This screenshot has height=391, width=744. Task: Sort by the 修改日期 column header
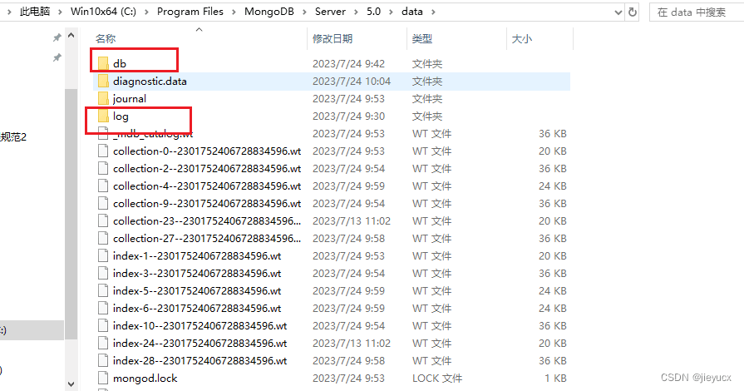coord(333,38)
